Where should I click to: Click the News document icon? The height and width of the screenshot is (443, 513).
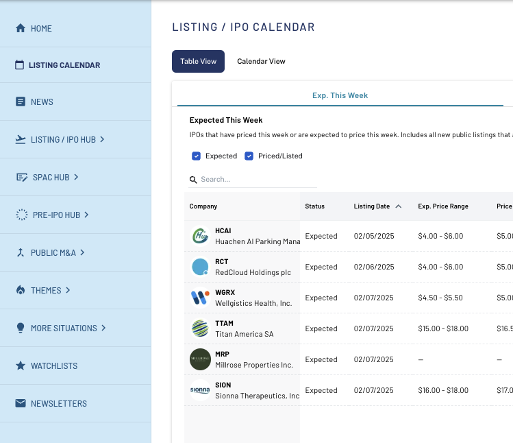(x=21, y=101)
